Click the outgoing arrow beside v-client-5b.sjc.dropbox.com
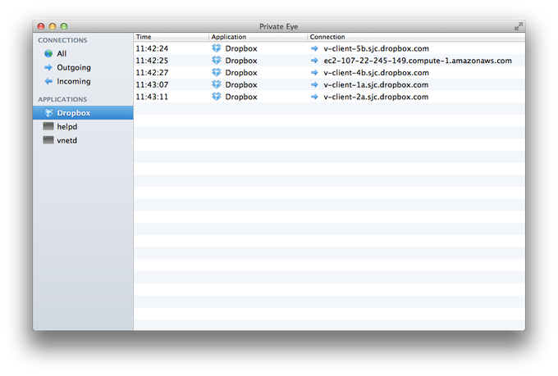558x376 pixels. 314,48
